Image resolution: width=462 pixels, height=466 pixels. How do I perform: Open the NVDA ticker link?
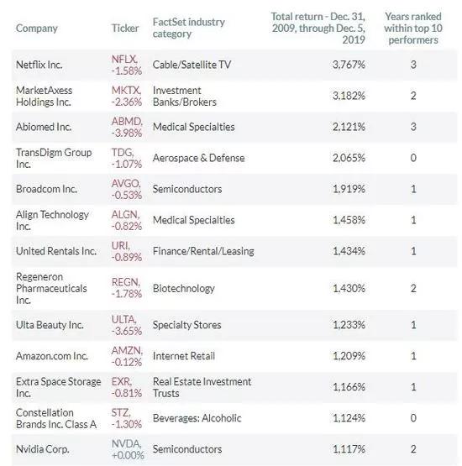tap(126, 444)
